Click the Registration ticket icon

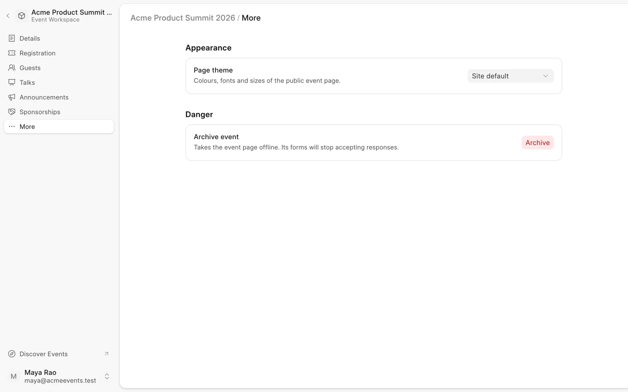click(12, 53)
